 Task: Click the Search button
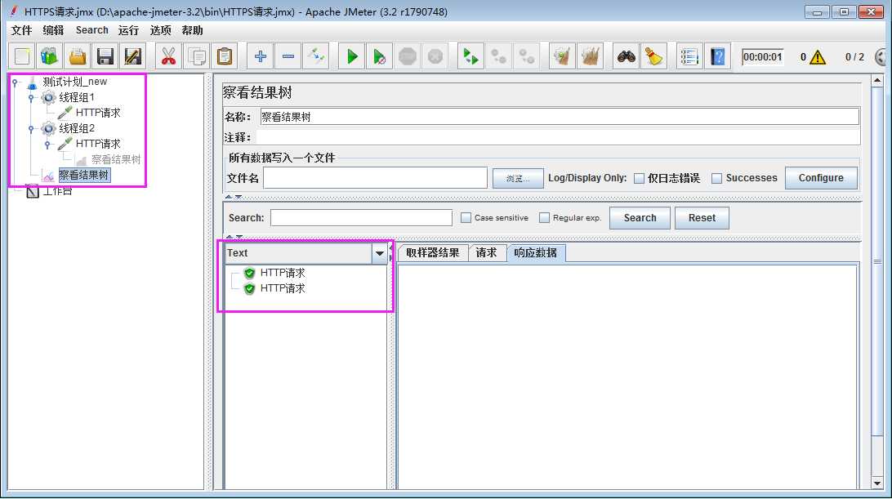pos(640,218)
